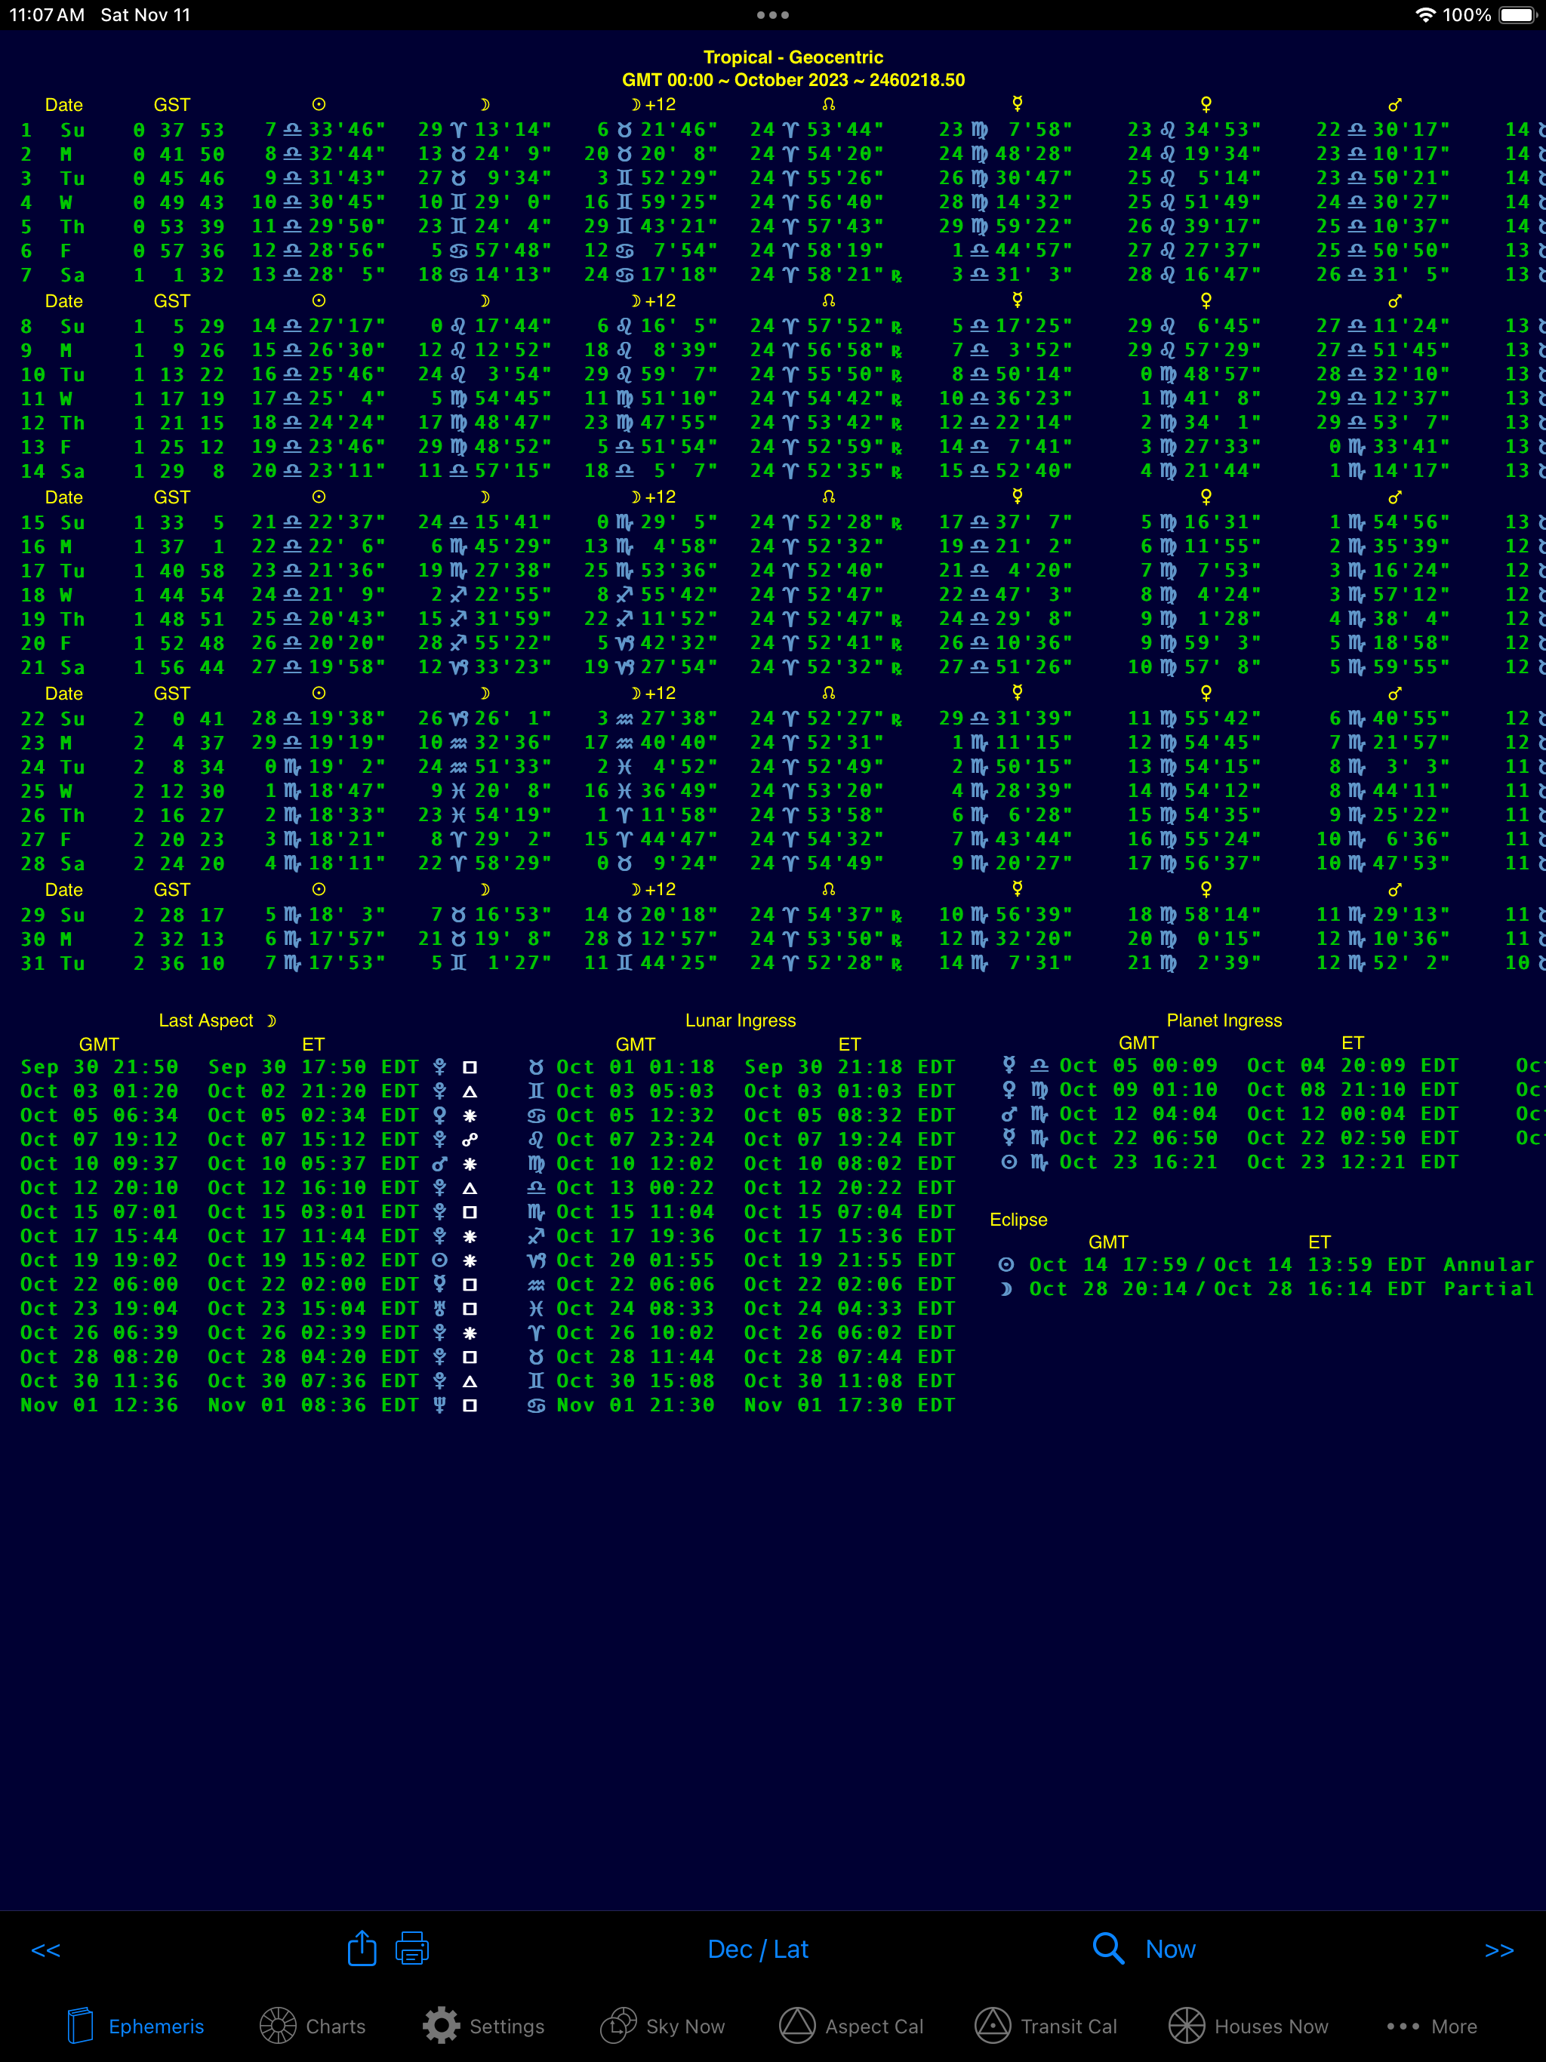The height and width of the screenshot is (2062, 1546).
Task: Tap the Wi-Fi status icon
Action: pos(1424,15)
